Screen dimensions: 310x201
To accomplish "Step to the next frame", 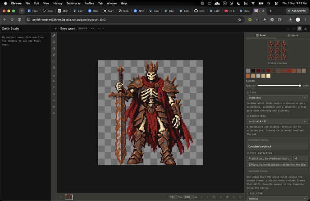I will pos(208,197).
